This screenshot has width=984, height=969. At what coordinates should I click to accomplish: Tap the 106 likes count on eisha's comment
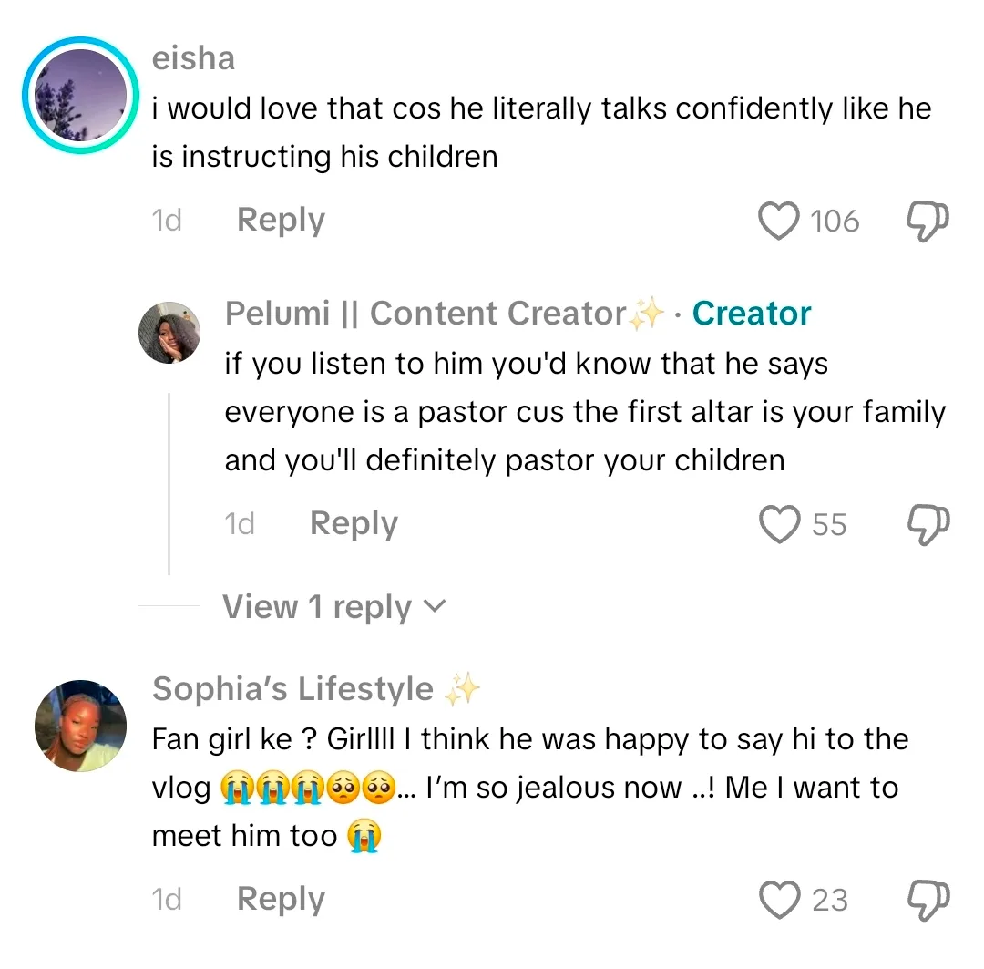pos(835,222)
